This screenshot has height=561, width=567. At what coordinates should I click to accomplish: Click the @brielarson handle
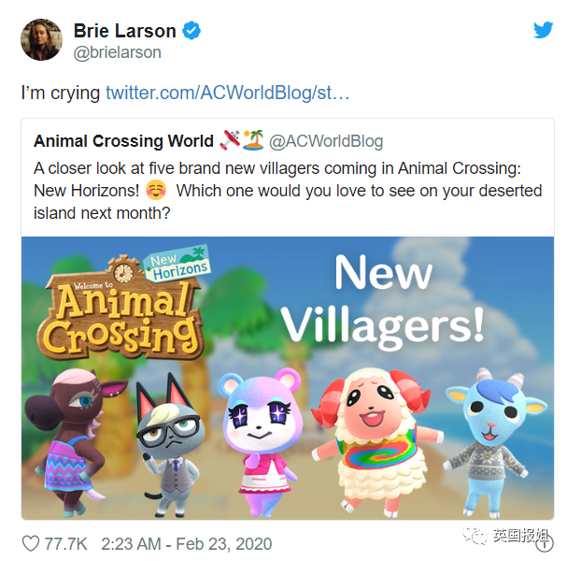[118, 53]
